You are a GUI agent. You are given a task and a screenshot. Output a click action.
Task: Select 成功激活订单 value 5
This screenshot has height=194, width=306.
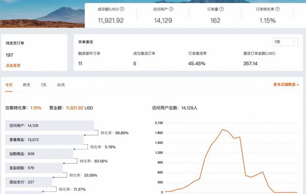135,63
